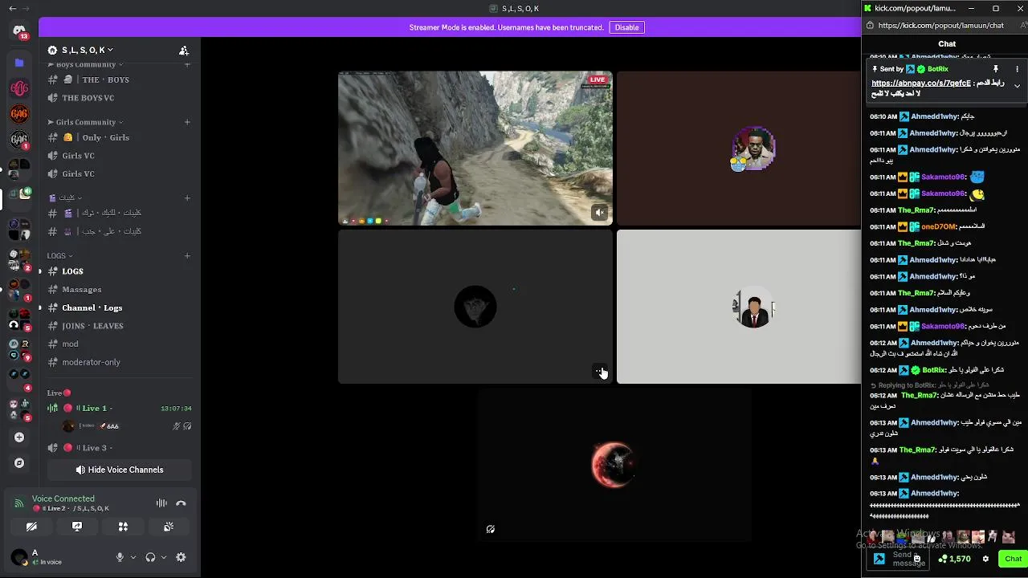
Task: Click Hide Voice Channels button
Action: tap(120, 470)
